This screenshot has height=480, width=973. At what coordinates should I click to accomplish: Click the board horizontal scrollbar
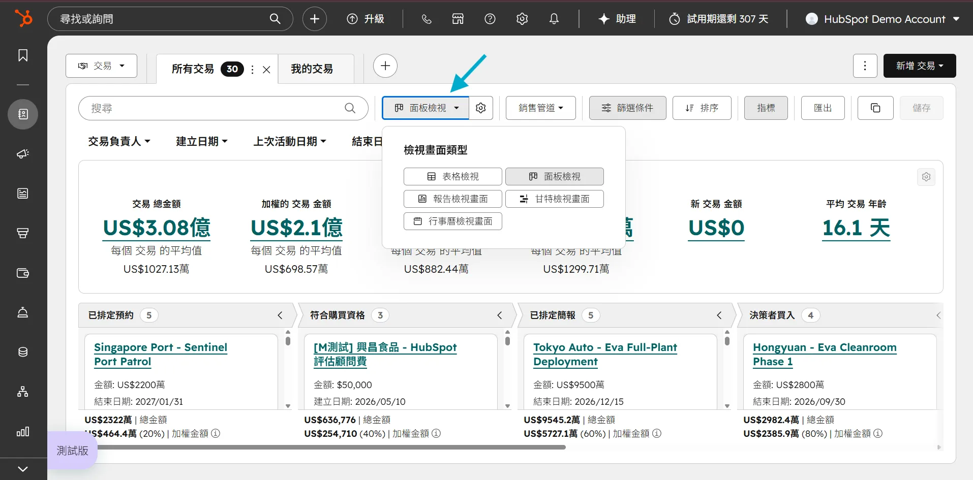coord(325,447)
